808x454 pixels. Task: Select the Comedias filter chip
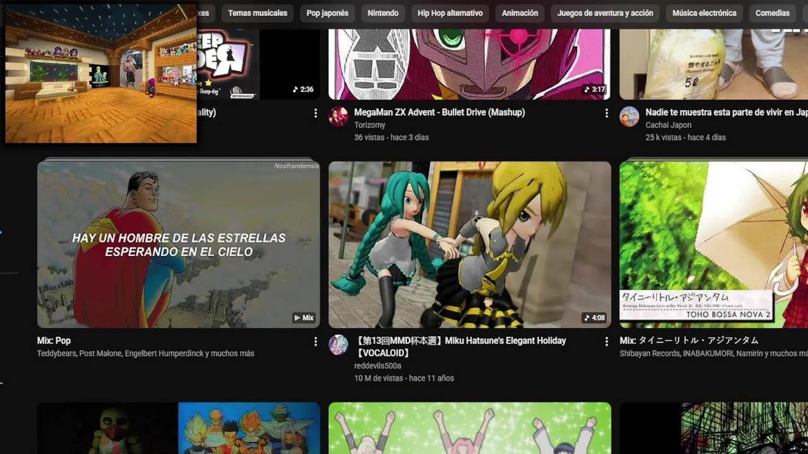coord(773,13)
